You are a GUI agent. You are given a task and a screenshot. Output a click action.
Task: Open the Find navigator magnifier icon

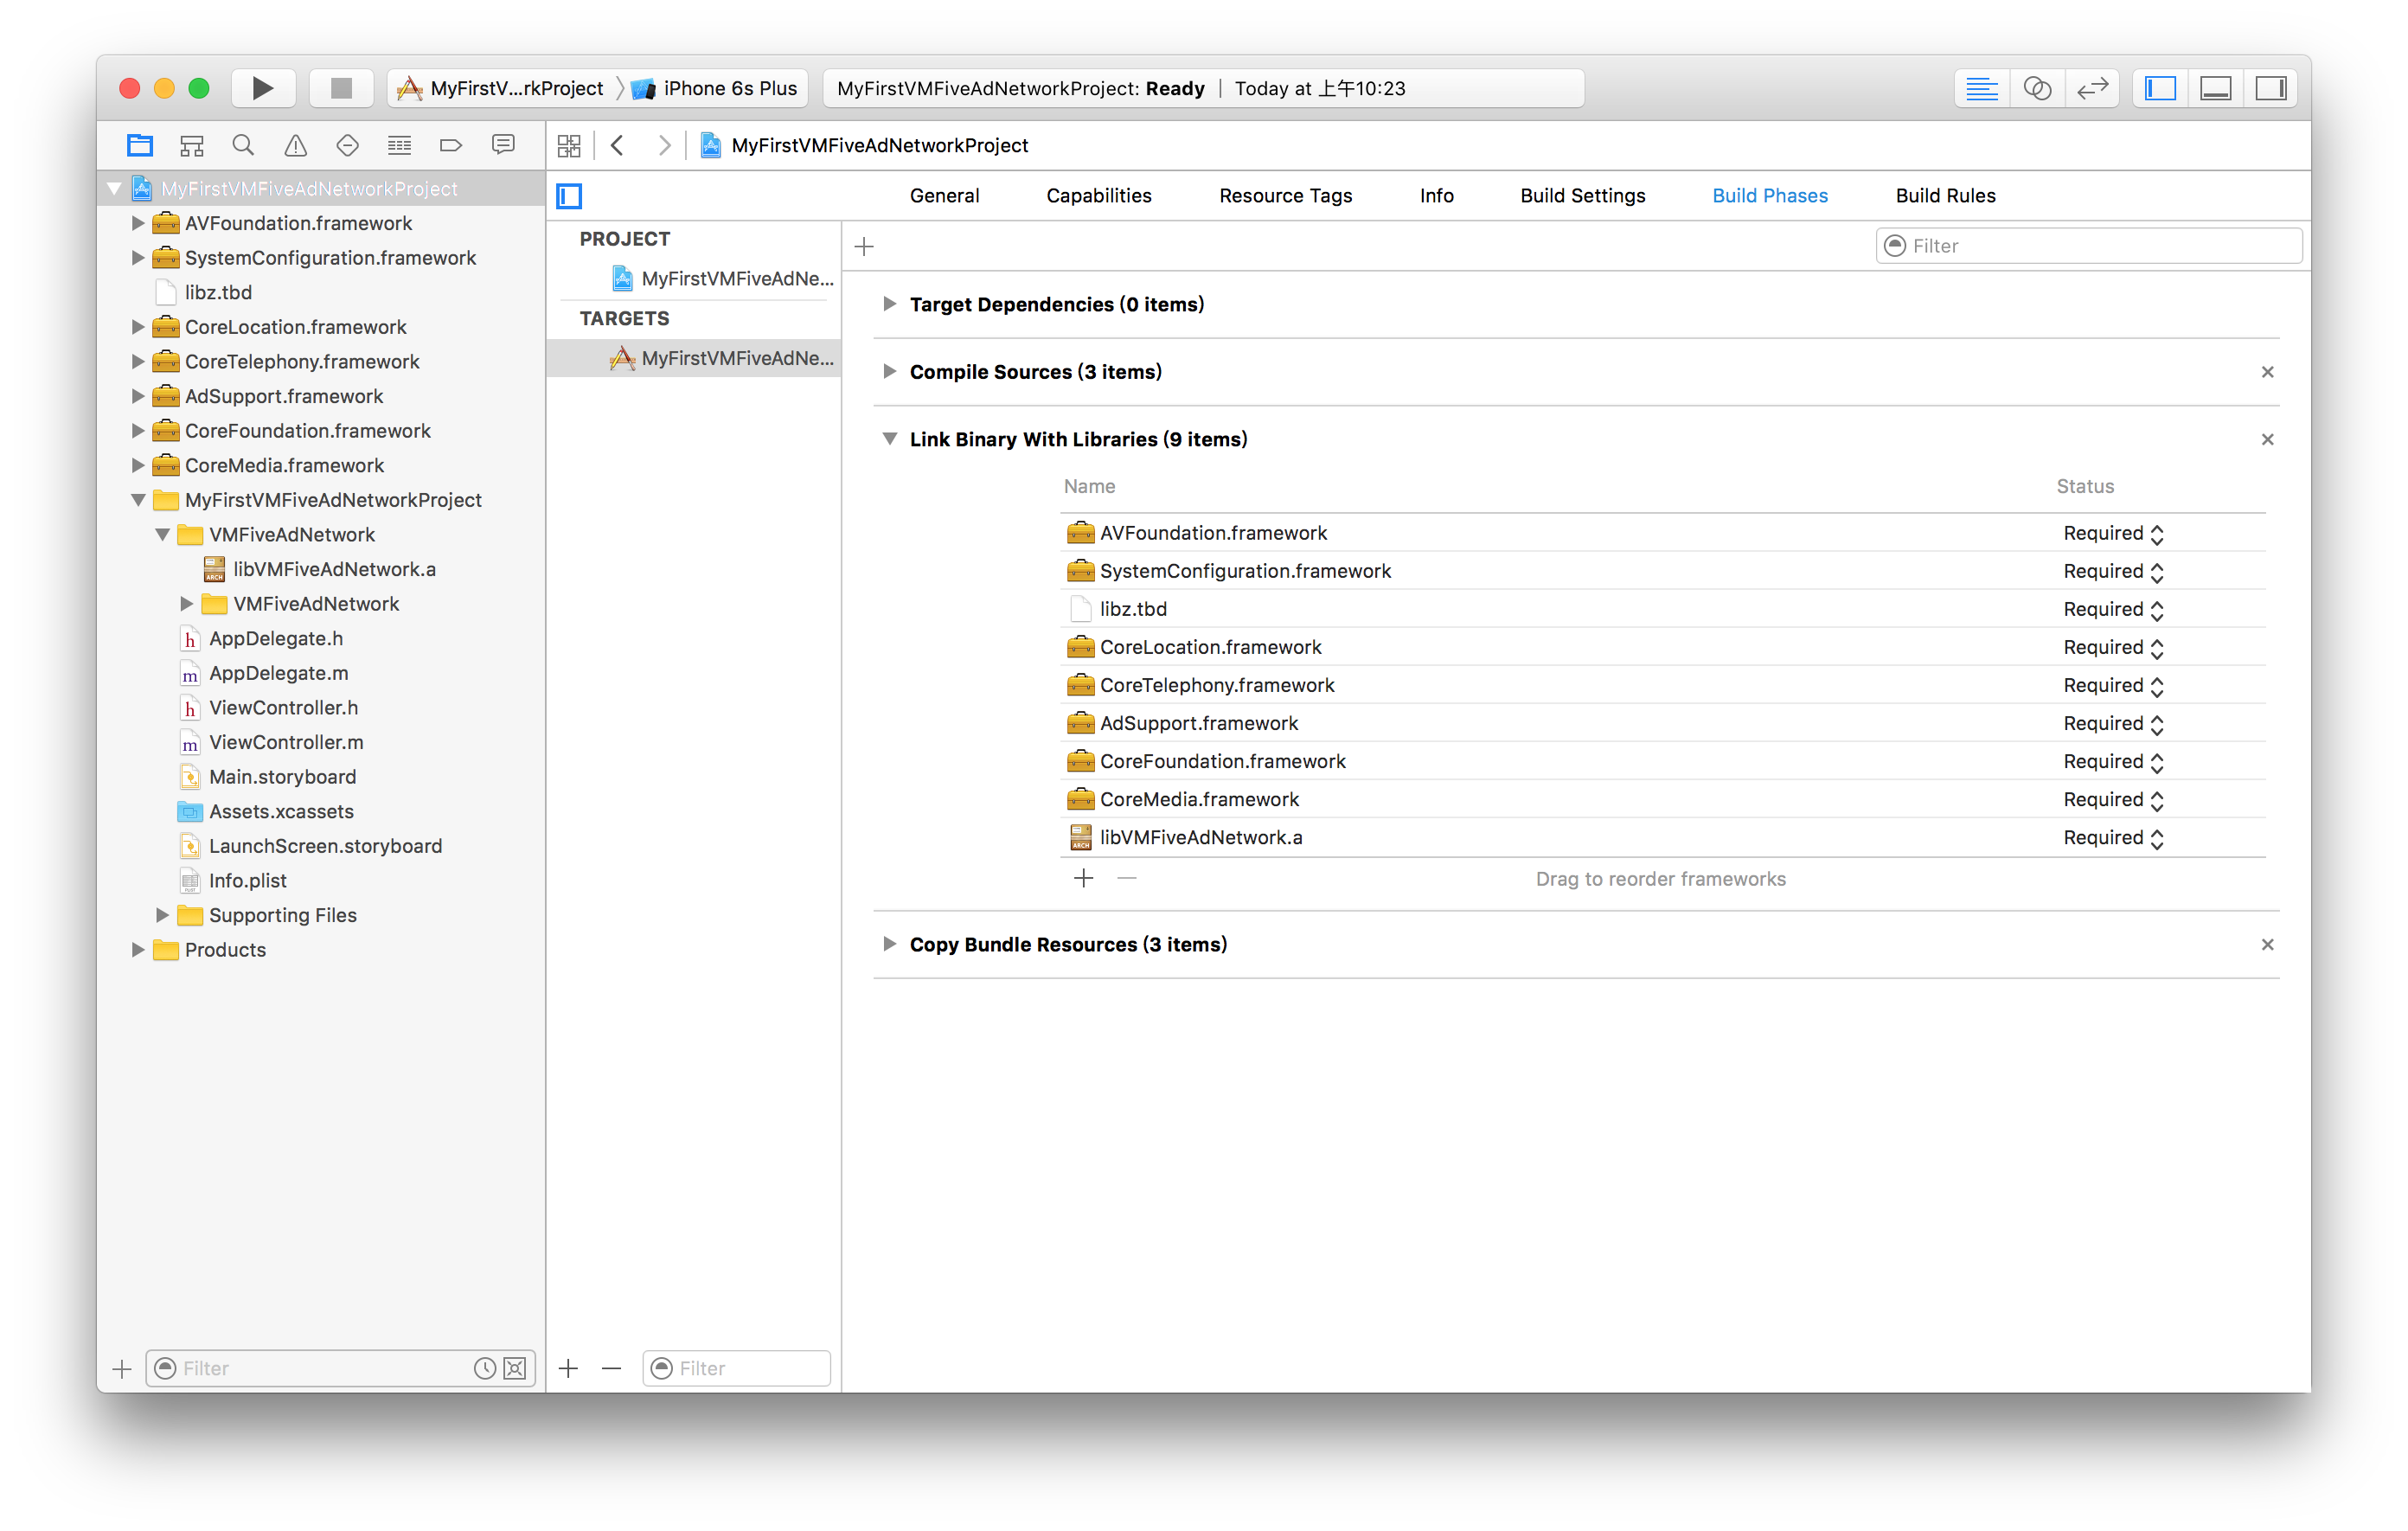point(243,146)
